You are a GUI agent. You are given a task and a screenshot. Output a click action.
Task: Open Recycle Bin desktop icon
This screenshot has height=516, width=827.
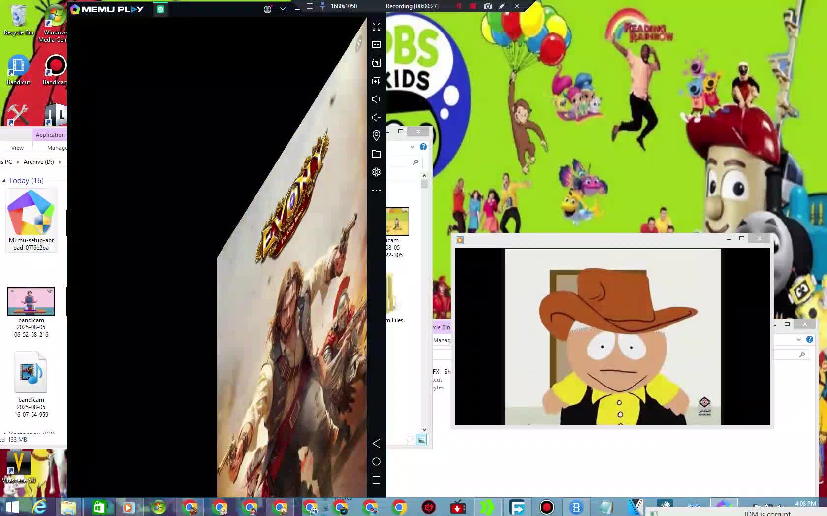(x=18, y=20)
